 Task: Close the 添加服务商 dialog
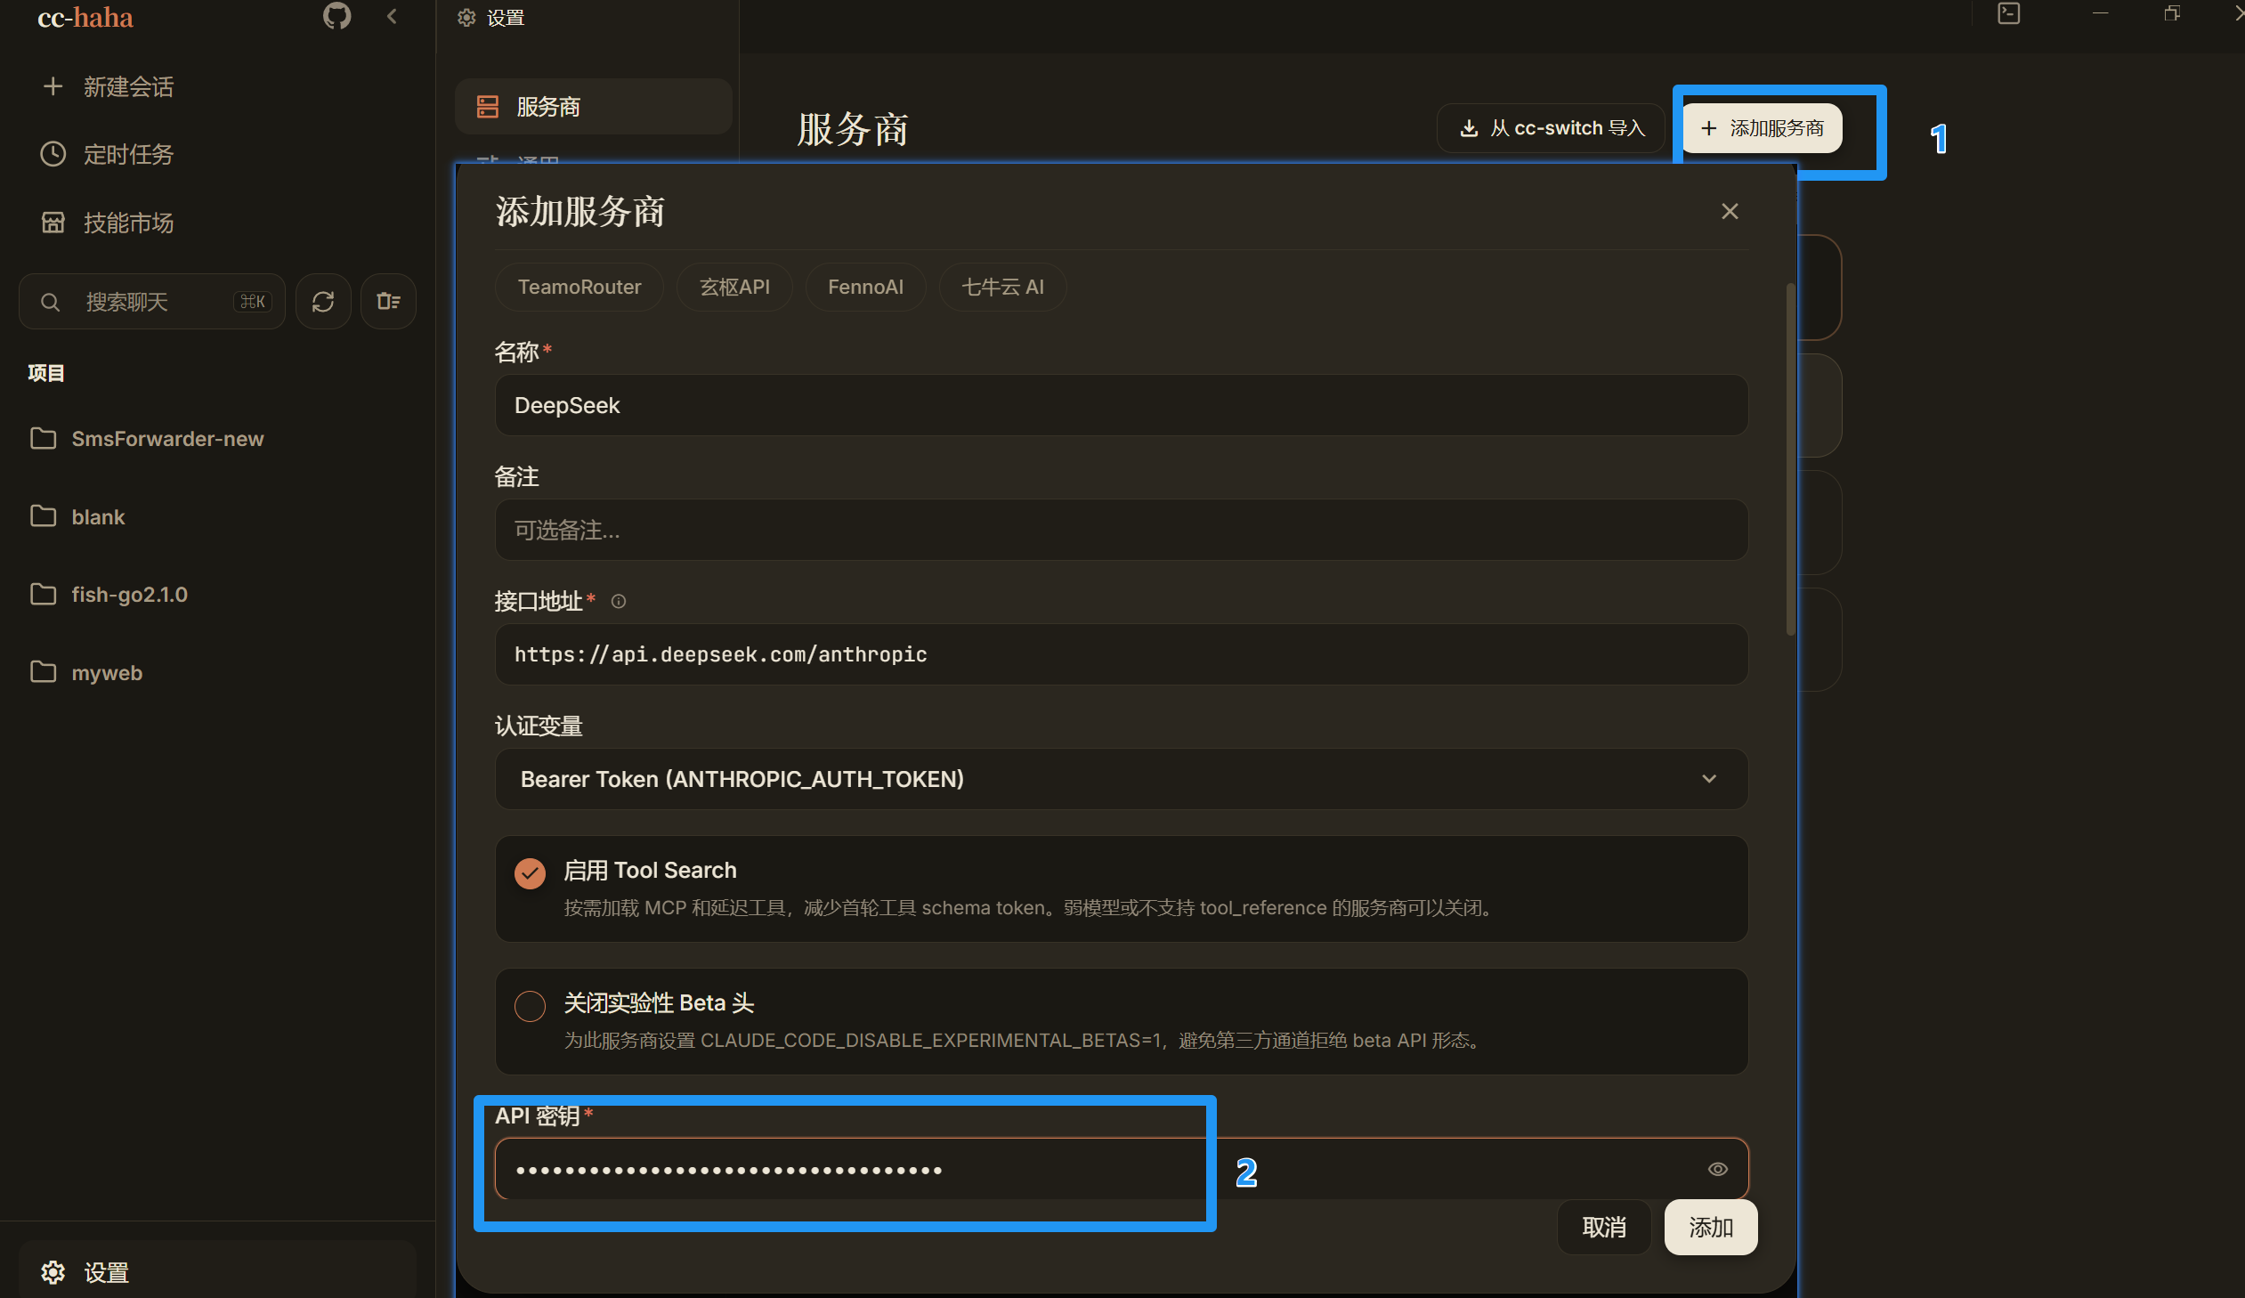(x=1730, y=211)
